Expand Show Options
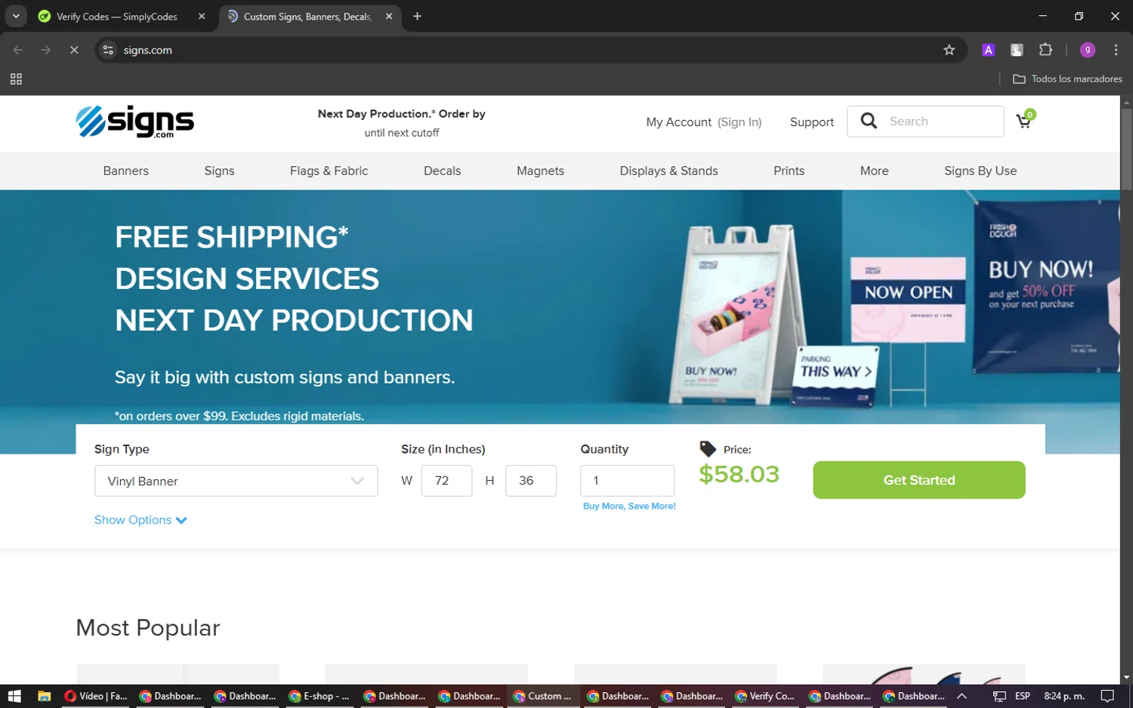The width and height of the screenshot is (1133, 708). tap(140, 520)
